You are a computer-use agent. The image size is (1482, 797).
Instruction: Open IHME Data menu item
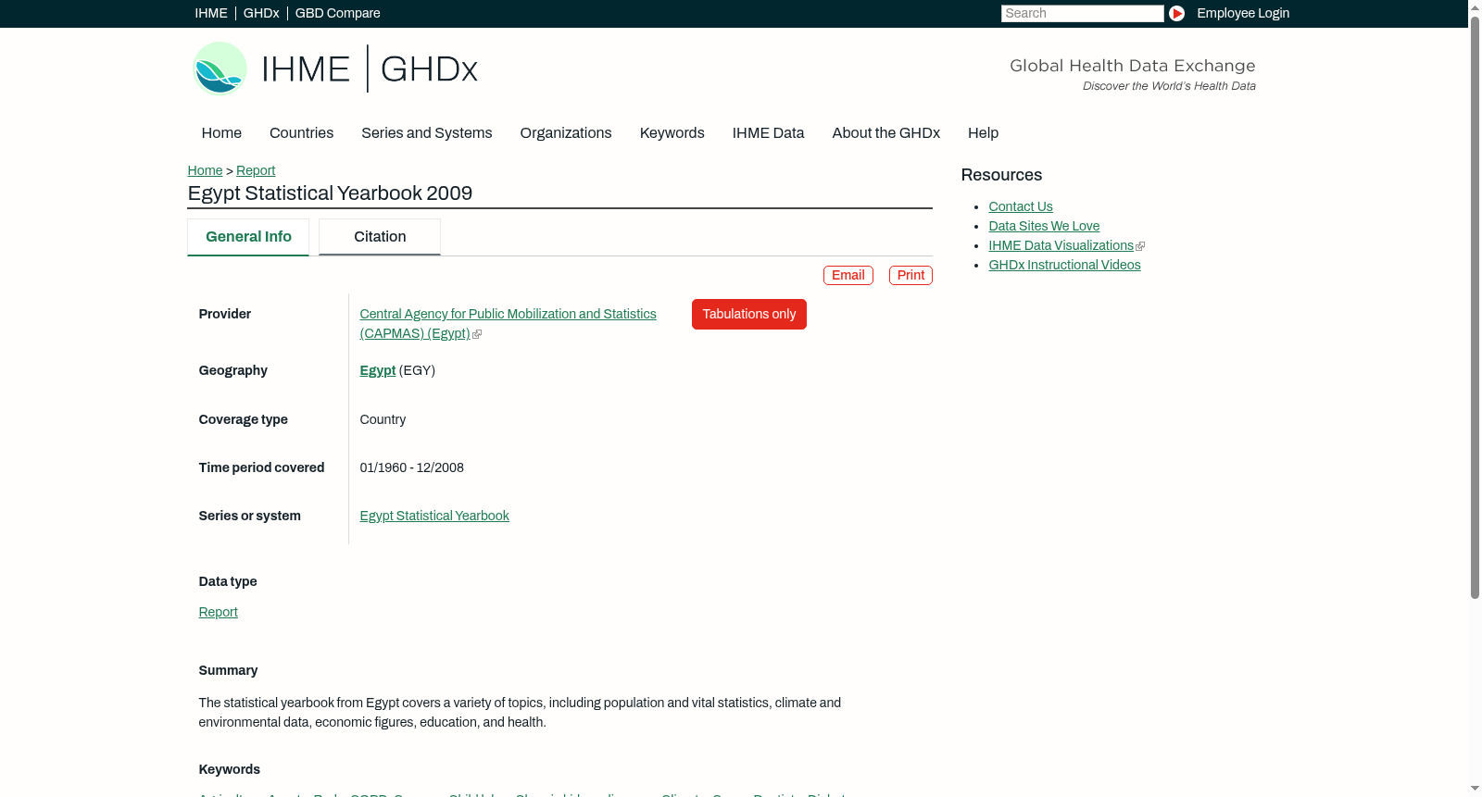coord(768,132)
